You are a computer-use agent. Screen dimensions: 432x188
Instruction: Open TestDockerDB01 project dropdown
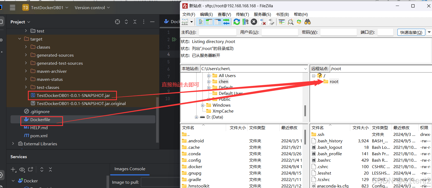(x=45, y=8)
